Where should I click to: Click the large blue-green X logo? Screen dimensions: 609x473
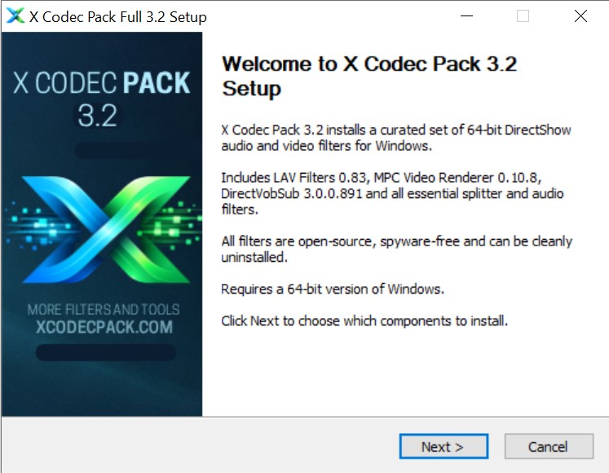106,229
